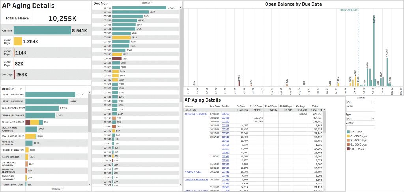The height and width of the screenshot is (192, 404).
Task: Click the sort icon next to Vendor header
Action: click(x=21, y=89)
